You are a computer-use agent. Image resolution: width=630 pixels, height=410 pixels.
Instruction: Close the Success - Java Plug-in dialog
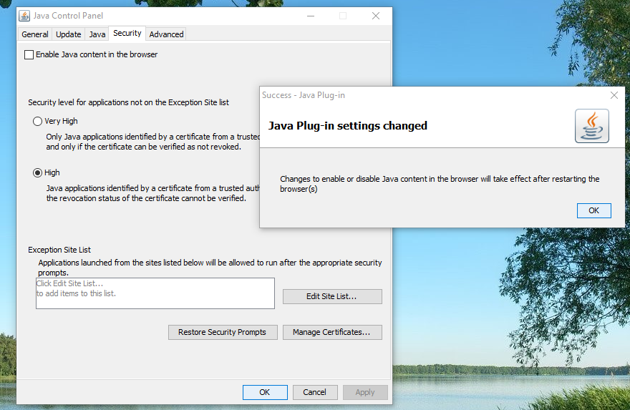[614, 95]
